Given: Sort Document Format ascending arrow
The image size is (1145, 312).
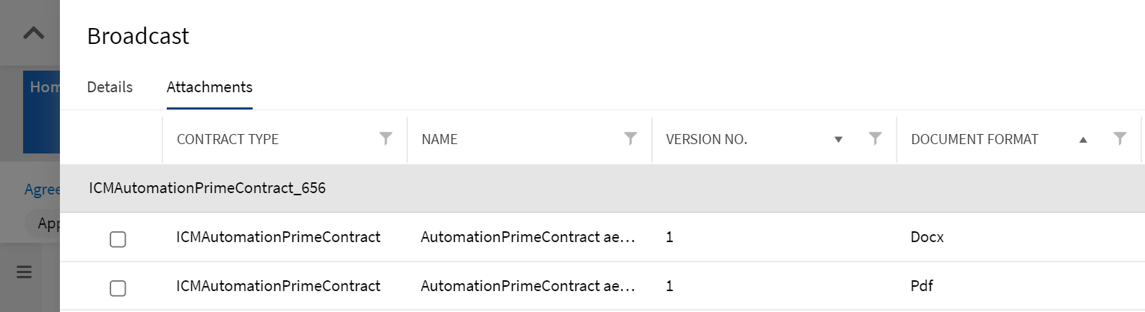Looking at the screenshot, I should [1083, 140].
